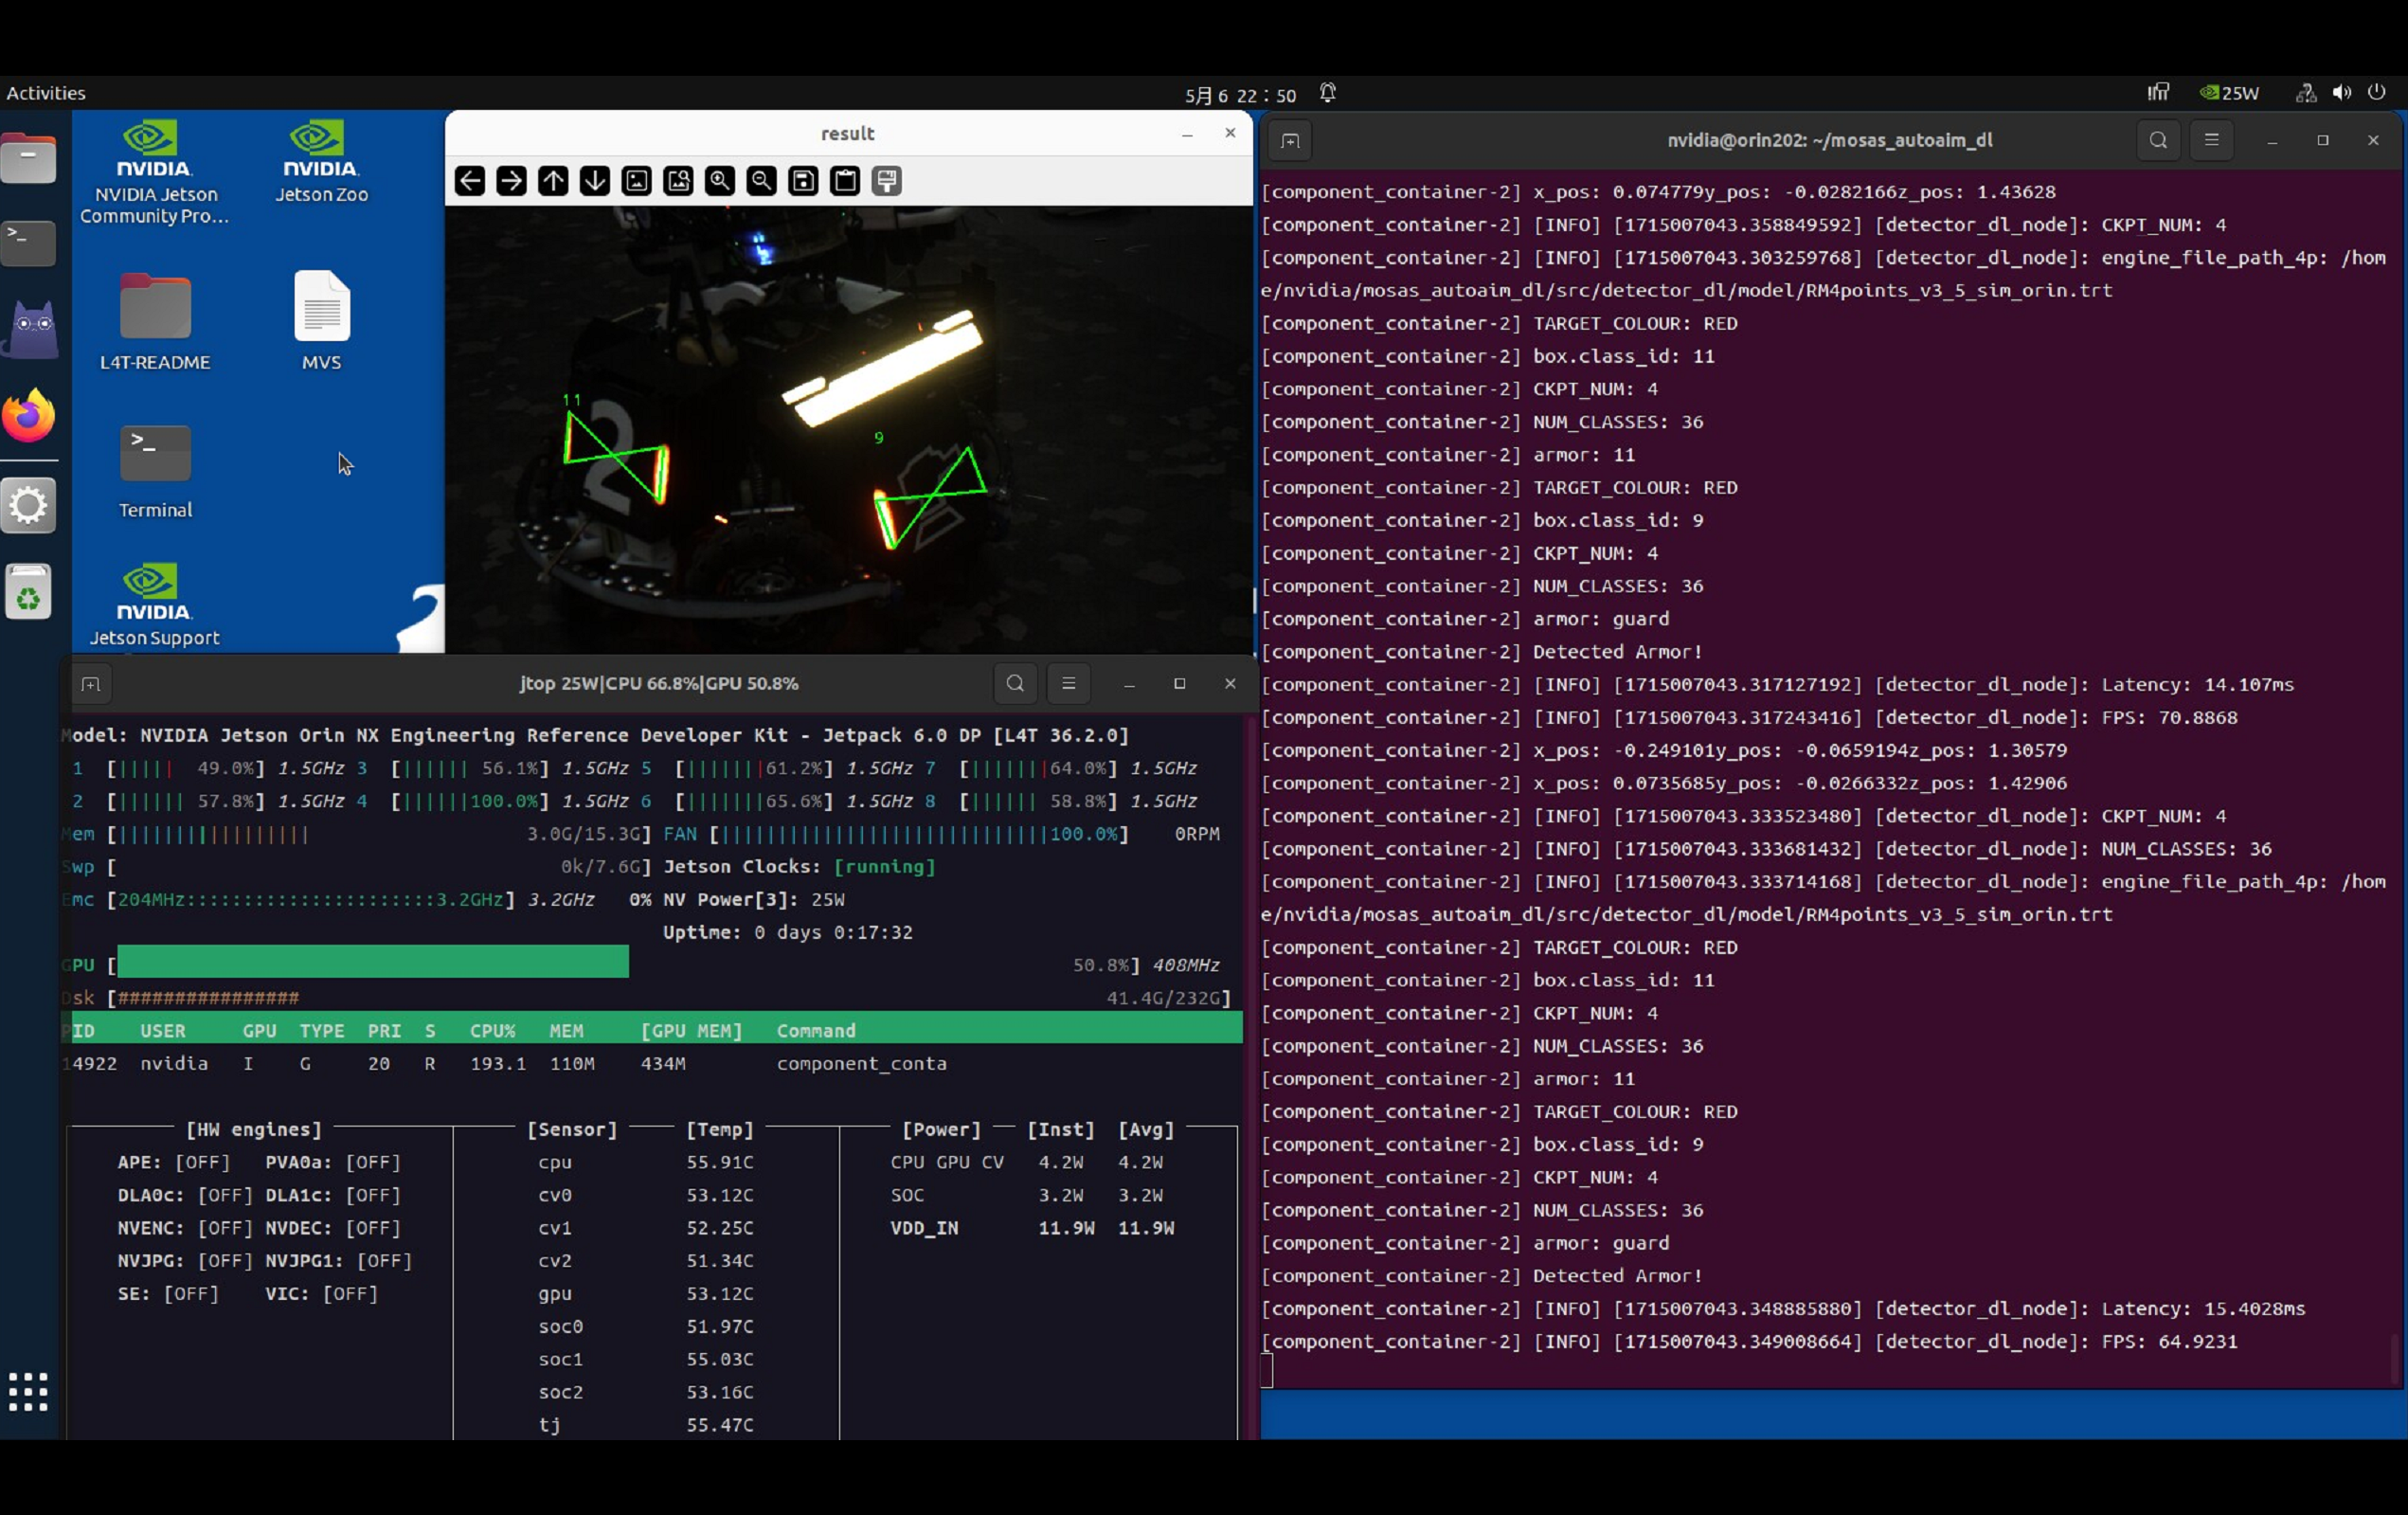
Task: Open display properties paintbrush icon
Action: [887, 181]
